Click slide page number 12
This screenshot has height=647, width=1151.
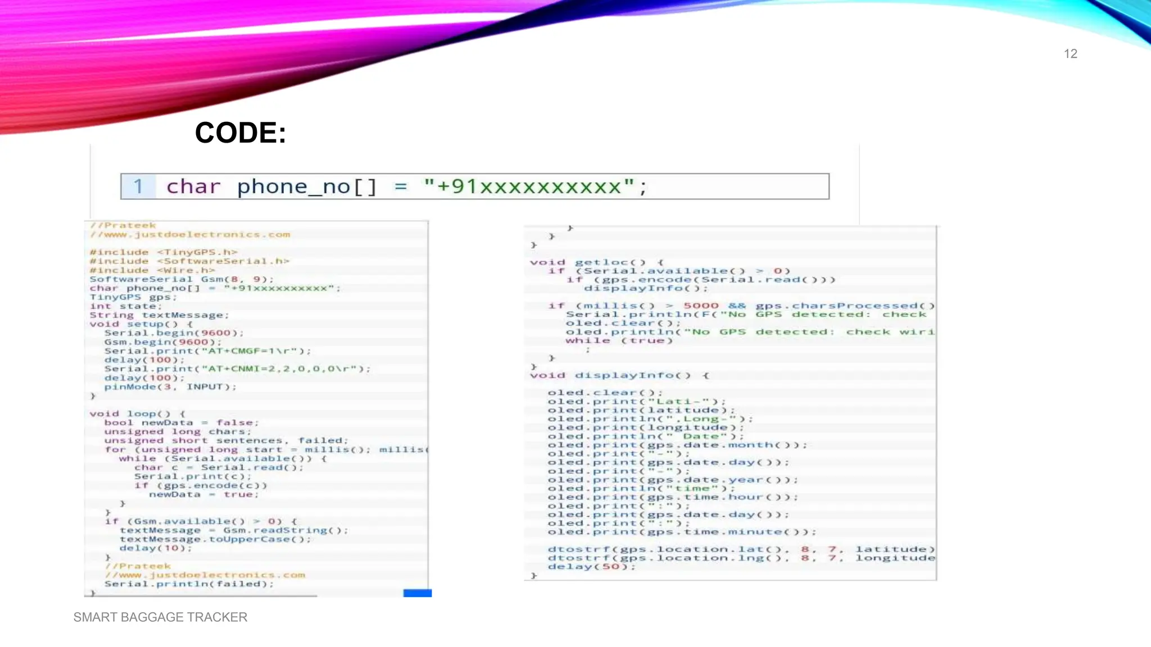tap(1070, 54)
